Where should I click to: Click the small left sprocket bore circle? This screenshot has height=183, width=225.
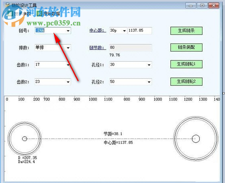coord(25,139)
